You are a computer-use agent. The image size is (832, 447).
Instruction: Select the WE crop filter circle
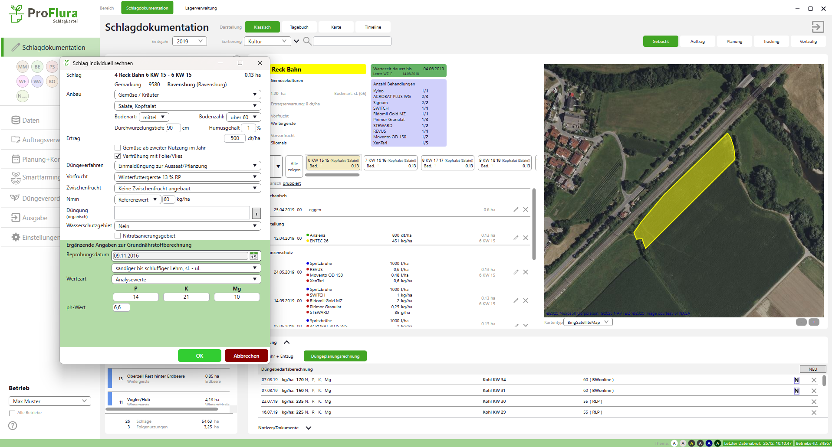(23, 82)
